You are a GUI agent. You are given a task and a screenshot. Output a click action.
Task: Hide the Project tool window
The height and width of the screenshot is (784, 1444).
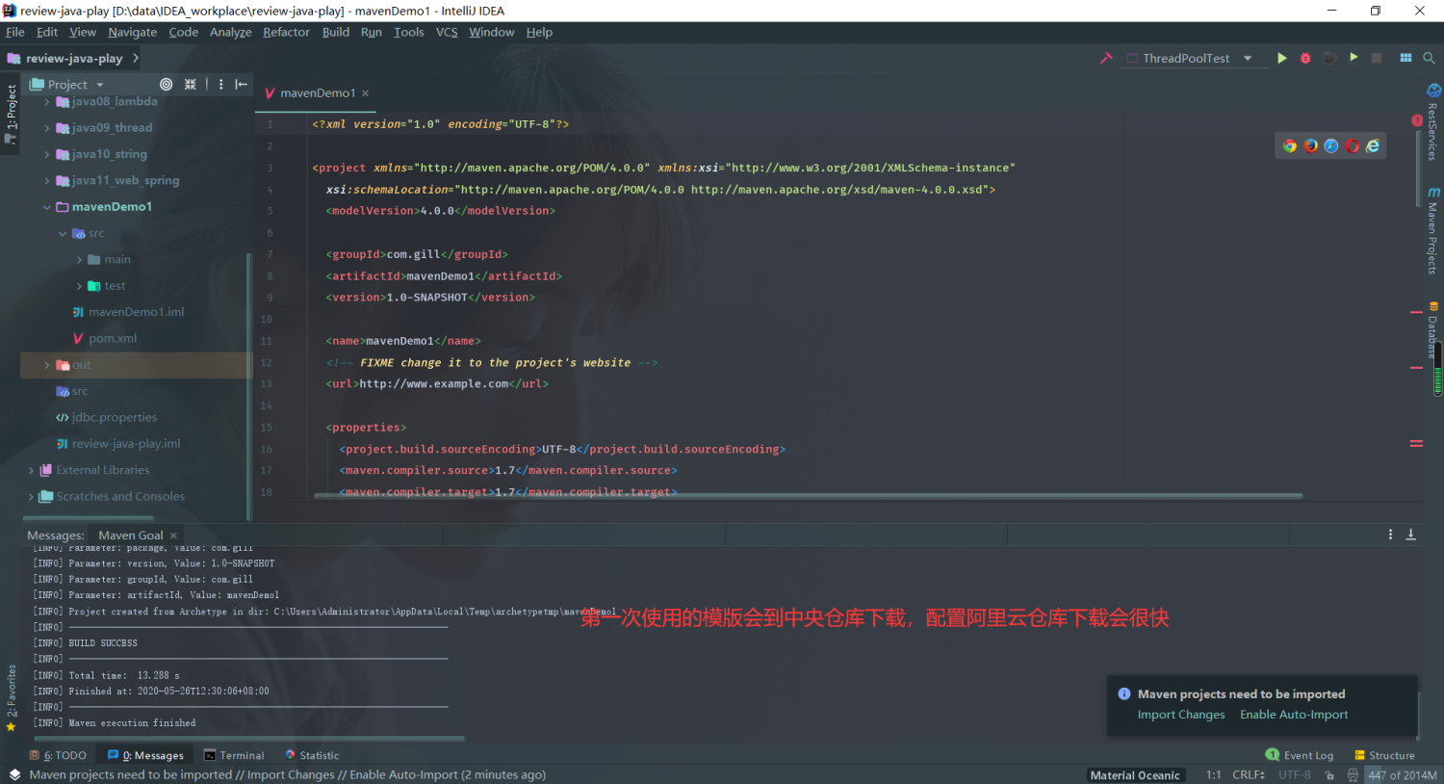242,84
